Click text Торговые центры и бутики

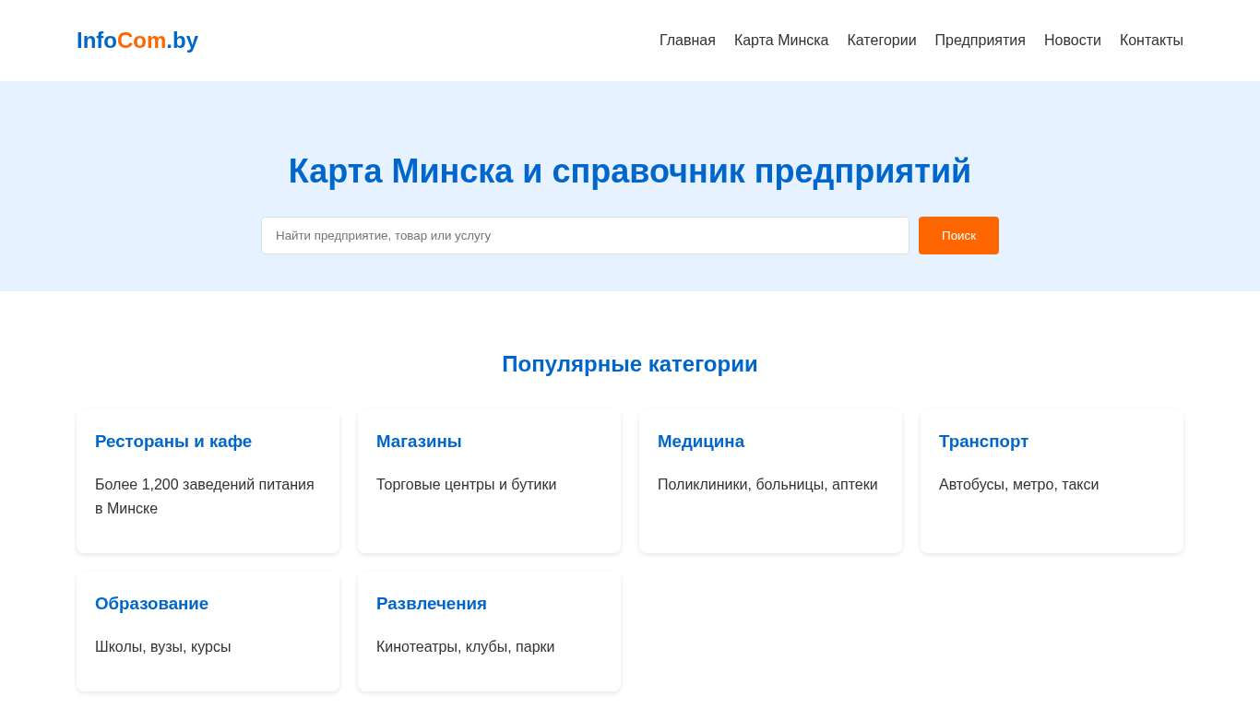[467, 485]
